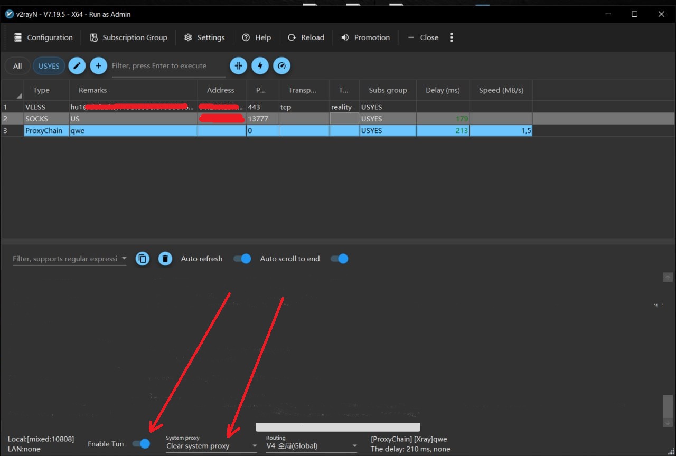The height and width of the screenshot is (456, 676).
Task: Open the Configuration menu
Action: click(x=43, y=37)
